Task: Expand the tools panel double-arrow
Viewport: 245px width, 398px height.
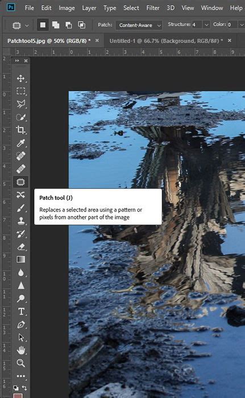Action: 17,61
